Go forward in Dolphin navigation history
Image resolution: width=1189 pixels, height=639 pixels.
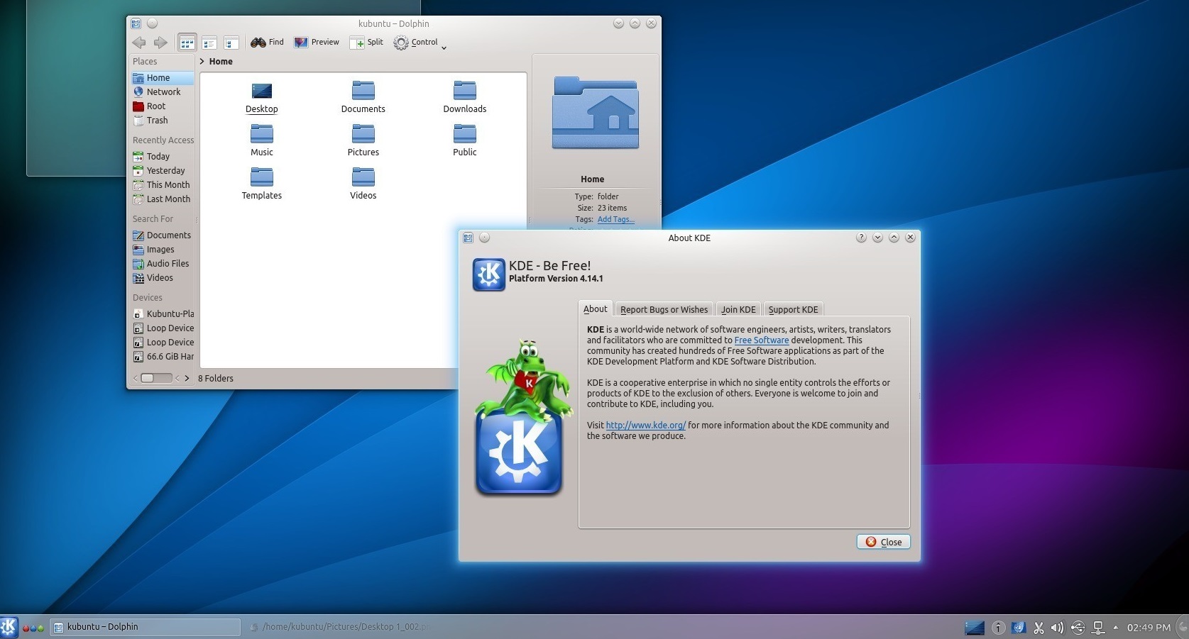click(x=161, y=43)
